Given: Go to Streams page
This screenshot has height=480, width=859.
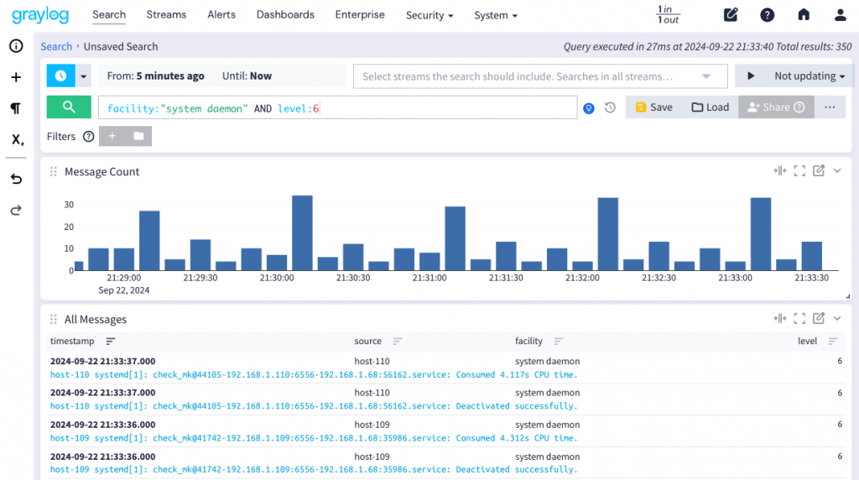Looking at the screenshot, I should click(166, 15).
